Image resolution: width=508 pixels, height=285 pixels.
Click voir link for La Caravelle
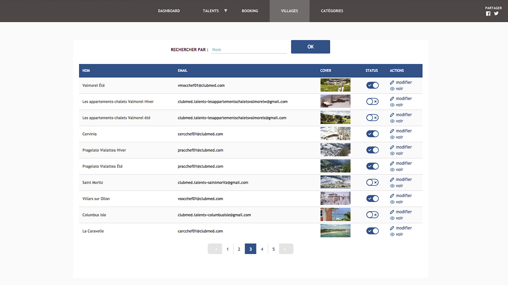(400, 235)
